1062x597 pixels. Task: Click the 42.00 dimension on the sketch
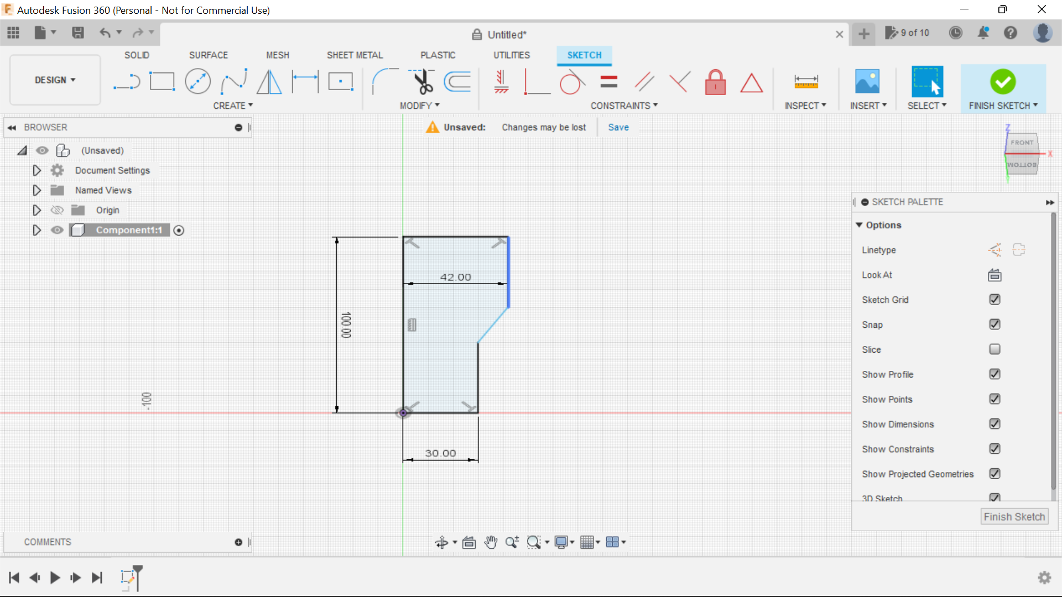tap(456, 277)
